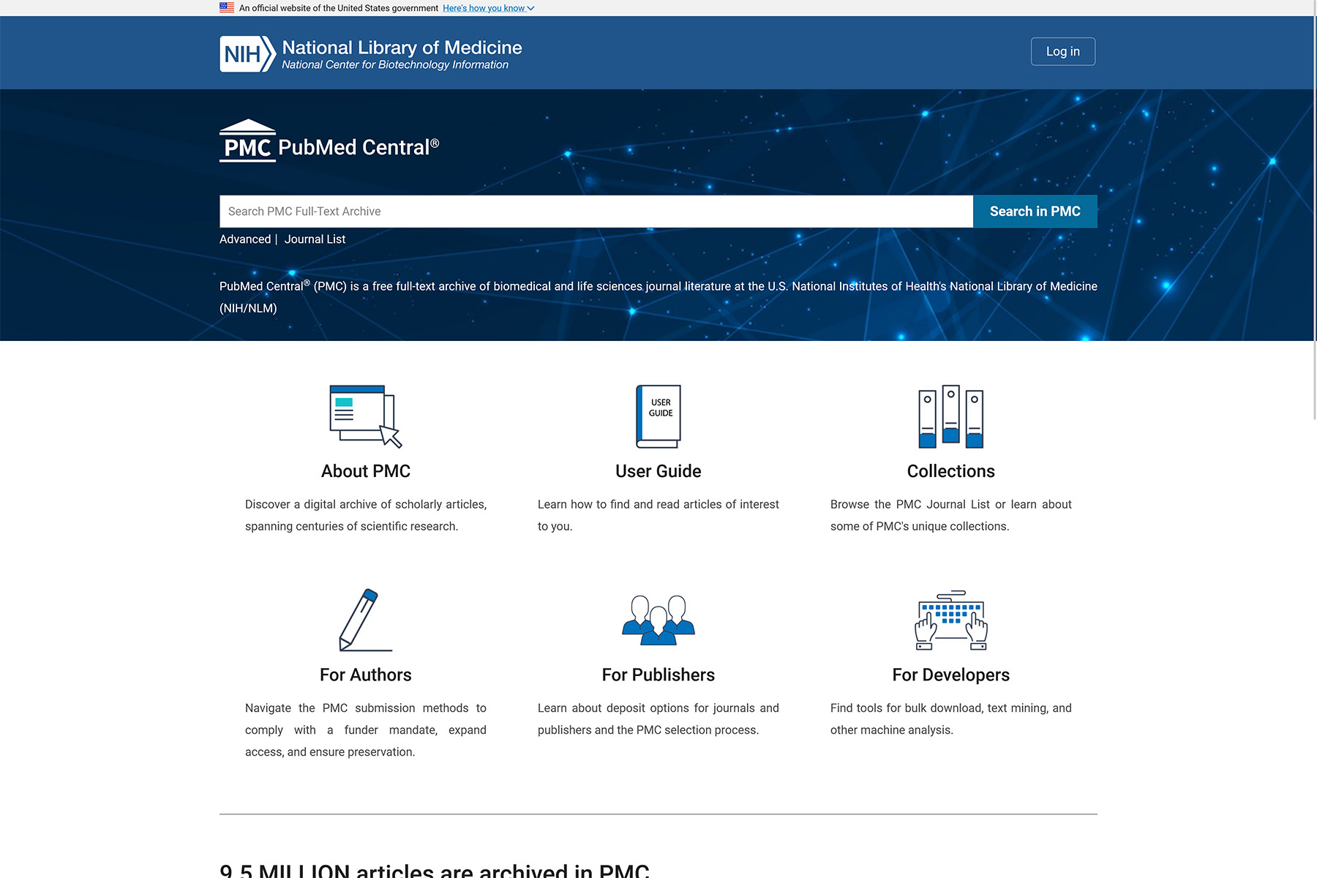Click the PubMed Central description paragraph
This screenshot has width=1317, height=878.
coord(658,297)
